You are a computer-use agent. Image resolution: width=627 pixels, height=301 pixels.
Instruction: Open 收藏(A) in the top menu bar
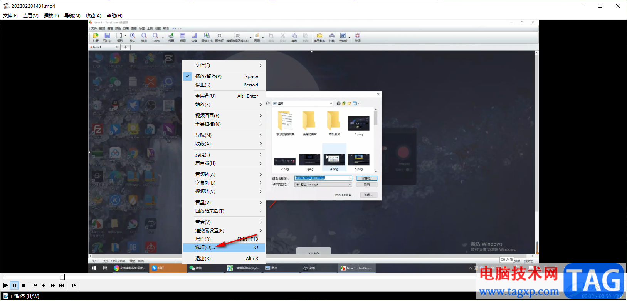(x=93, y=16)
